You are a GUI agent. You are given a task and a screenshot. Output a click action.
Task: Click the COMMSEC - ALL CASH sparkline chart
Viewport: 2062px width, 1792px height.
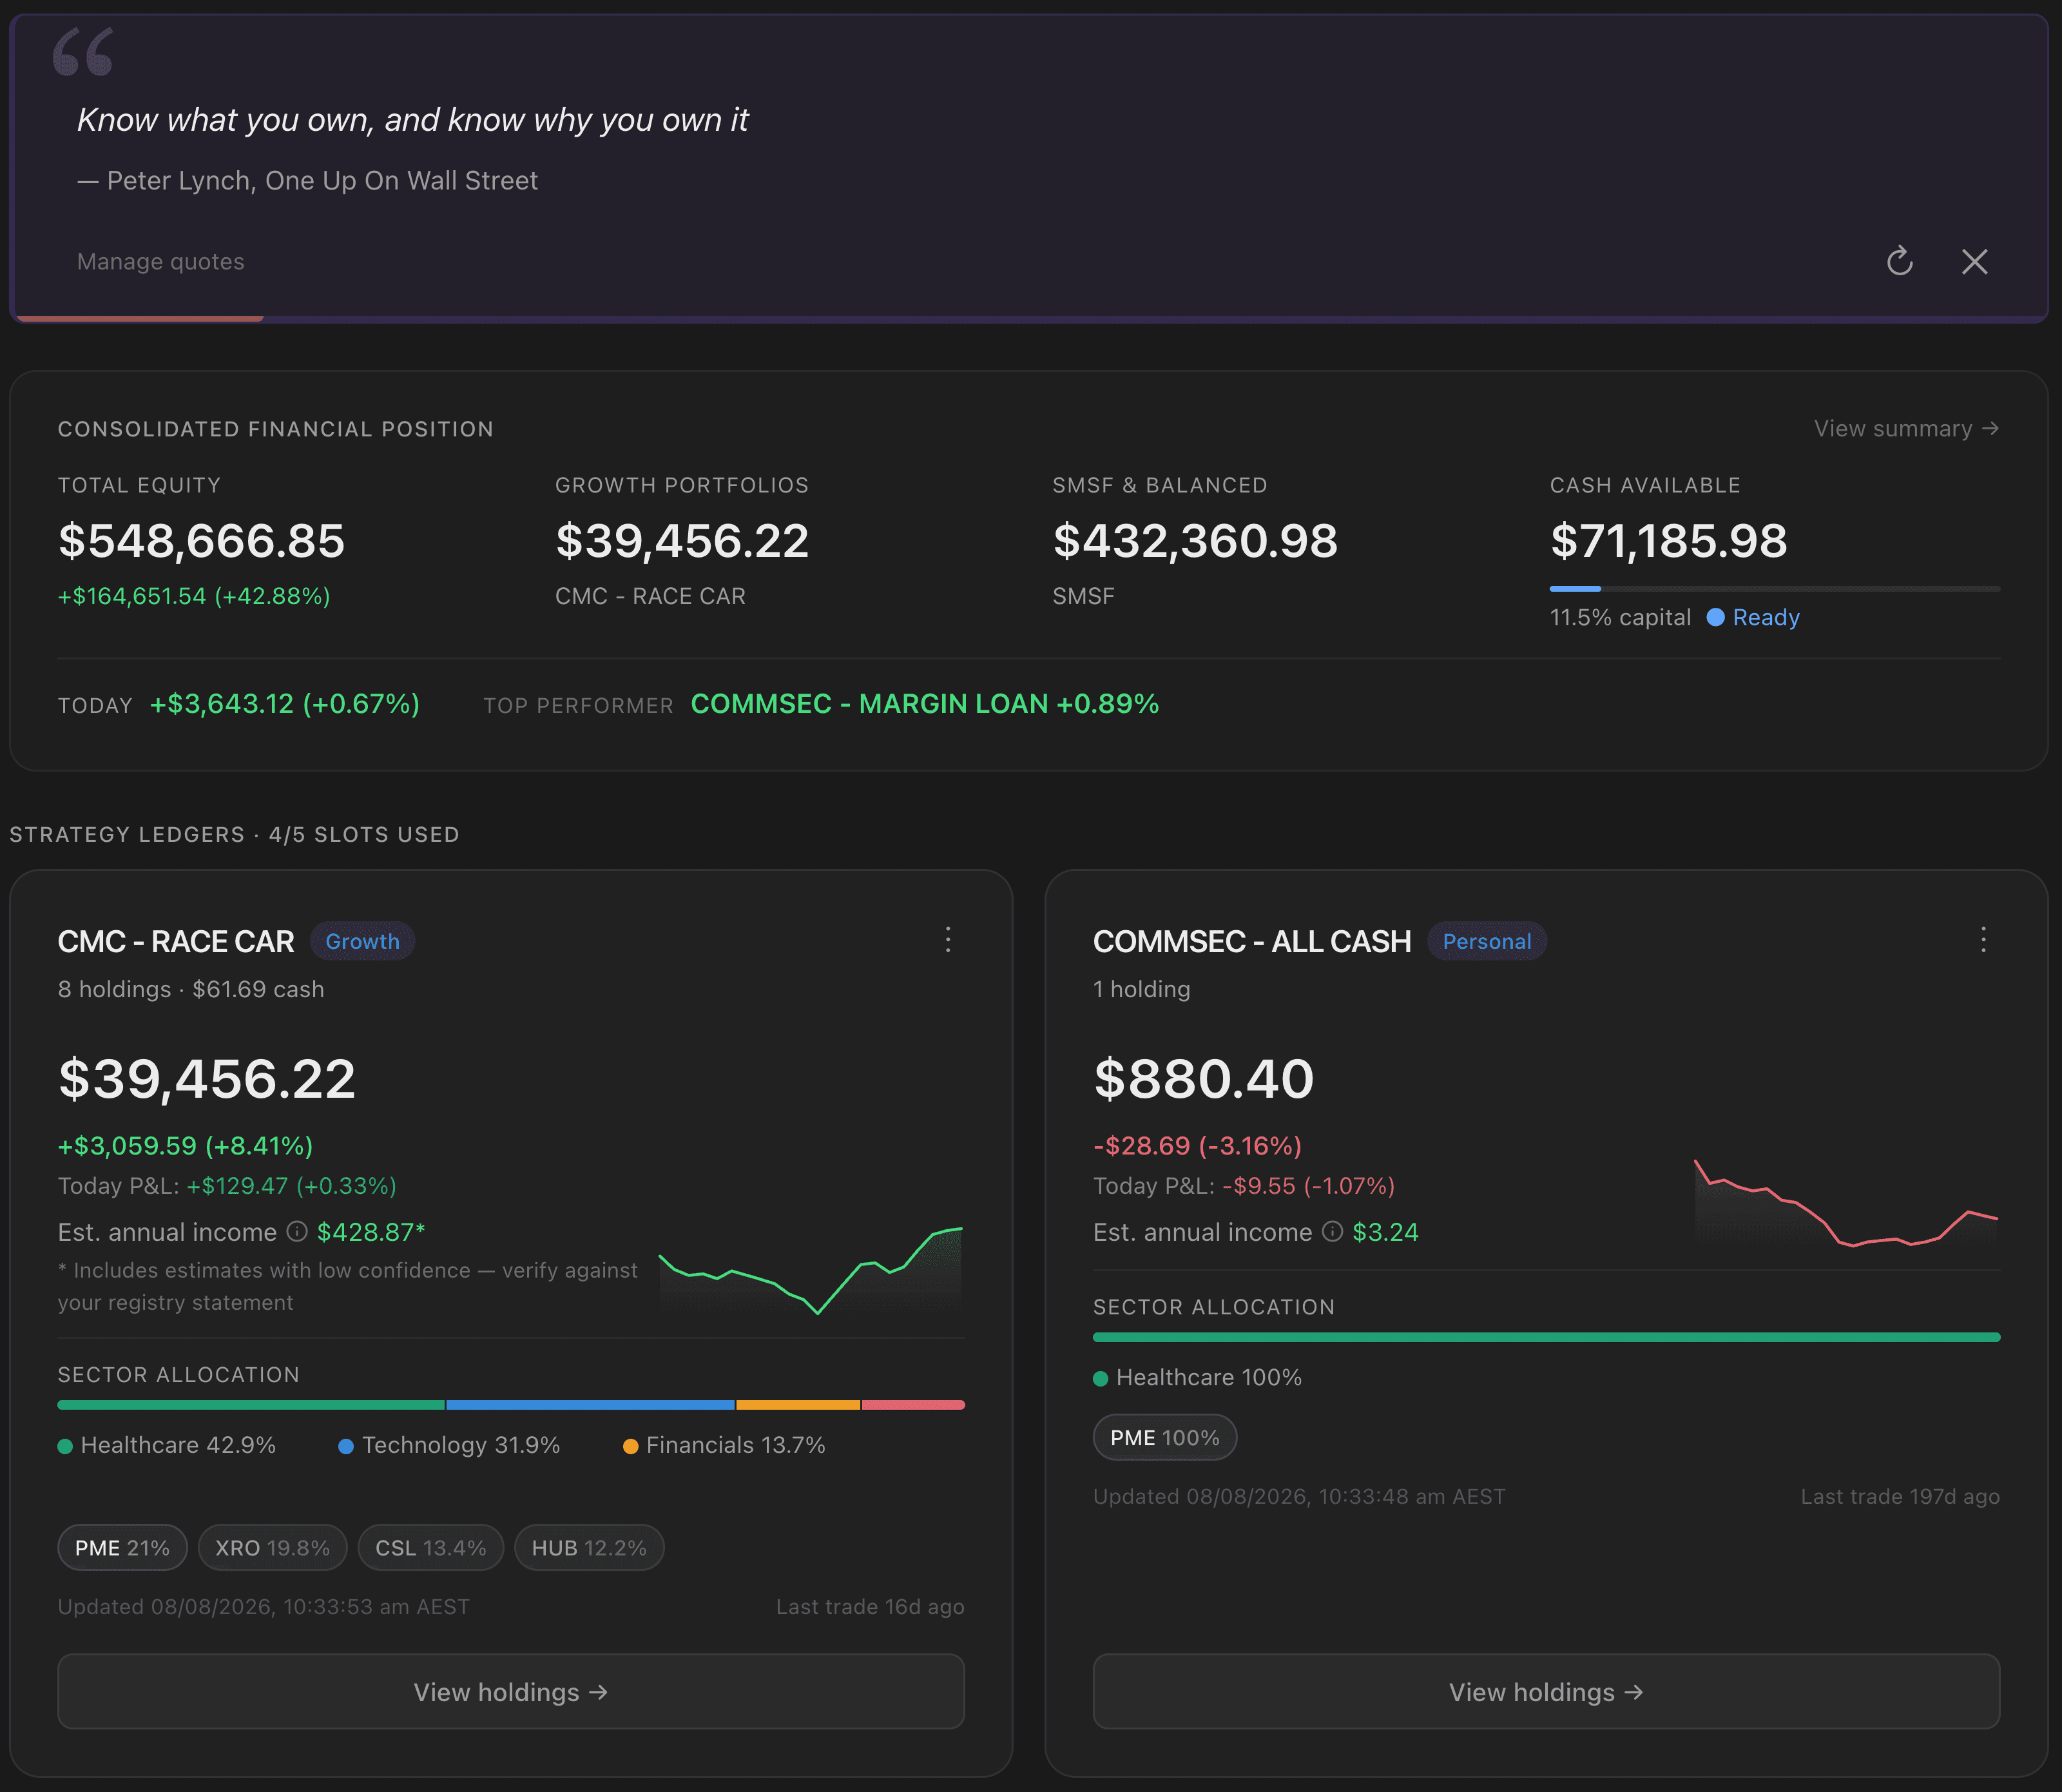tap(1846, 1203)
